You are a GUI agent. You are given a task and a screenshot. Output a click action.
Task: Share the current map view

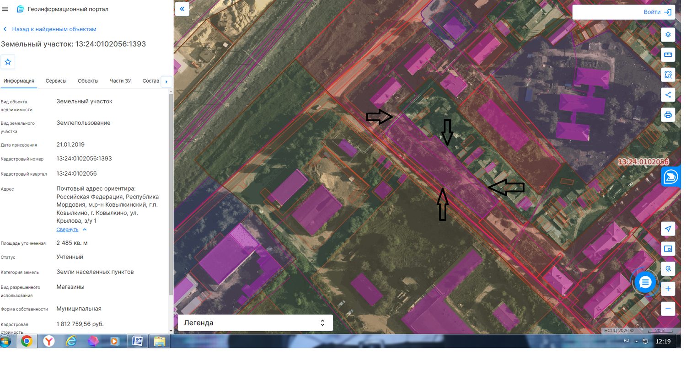click(x=668, y=95)
